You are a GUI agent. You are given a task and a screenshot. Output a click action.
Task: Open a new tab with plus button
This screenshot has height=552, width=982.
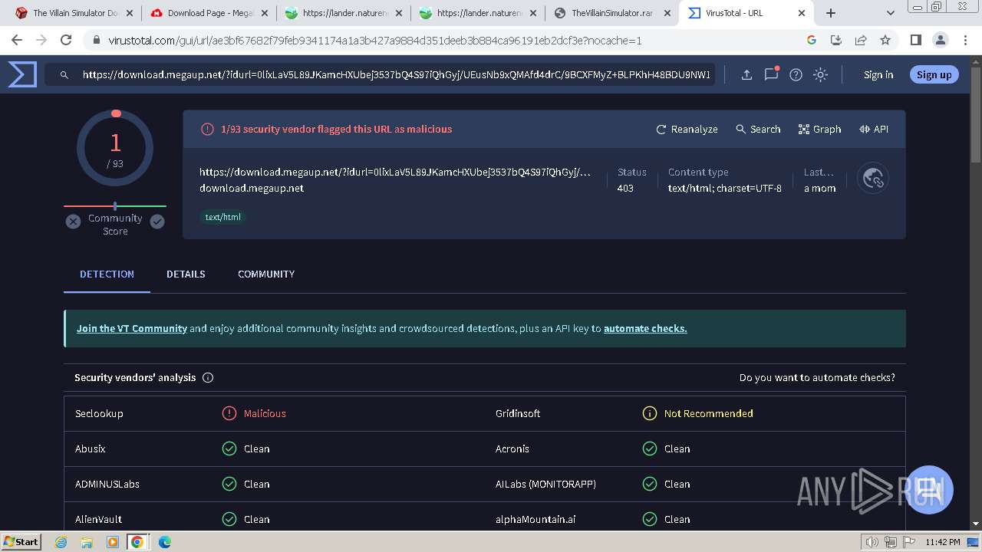tap(831, 13)
